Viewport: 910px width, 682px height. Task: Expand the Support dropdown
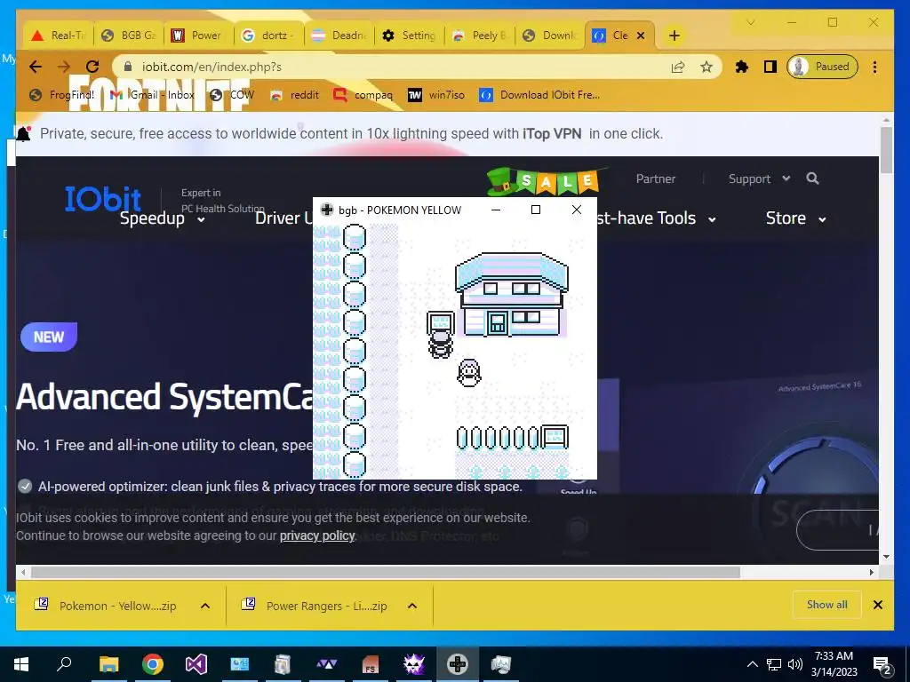[759, 178]
